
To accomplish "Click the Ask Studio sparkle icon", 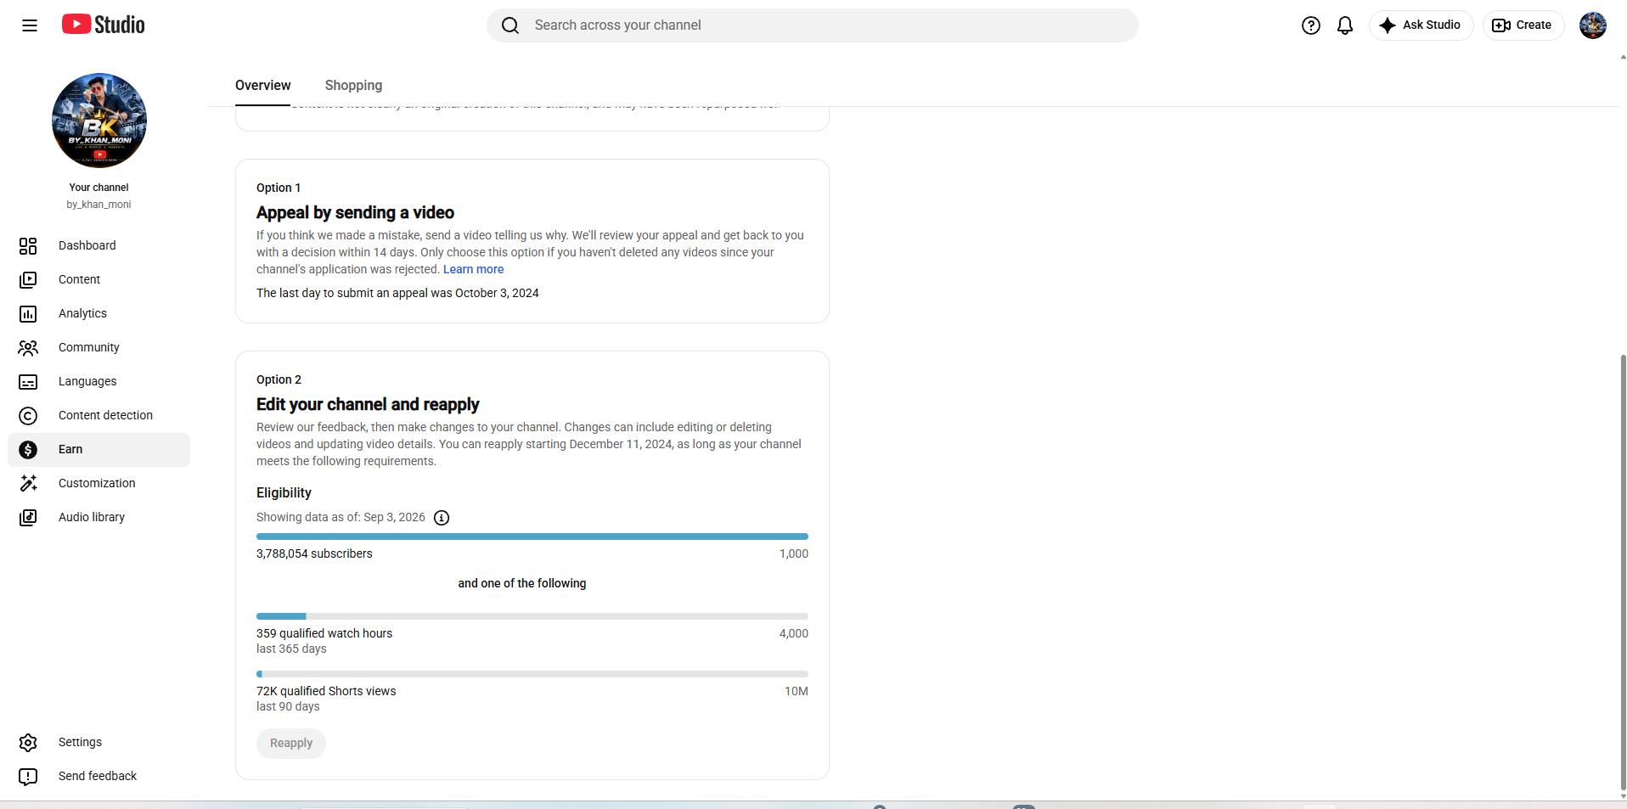I will tap(1388, 25).
